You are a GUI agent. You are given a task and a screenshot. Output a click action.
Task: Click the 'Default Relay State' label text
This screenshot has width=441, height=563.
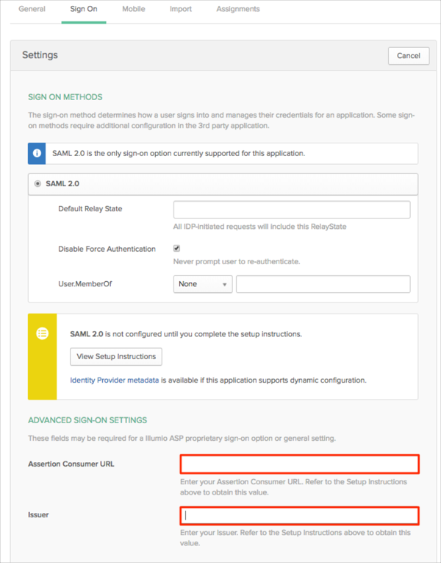[x=90, y=209]
